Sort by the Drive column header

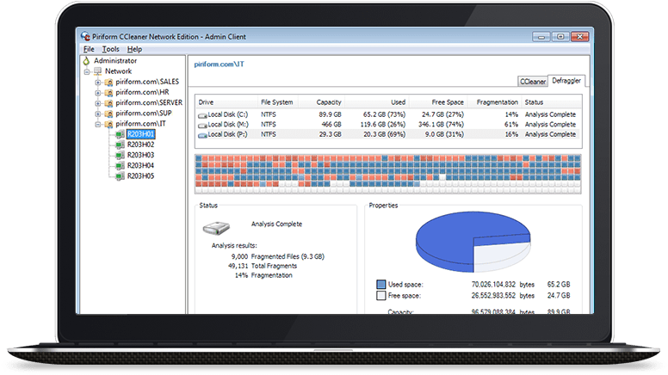click(226, 102)
